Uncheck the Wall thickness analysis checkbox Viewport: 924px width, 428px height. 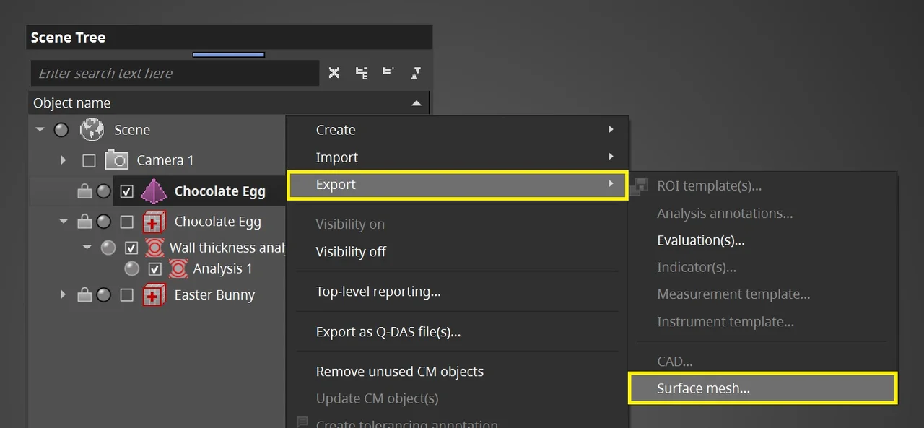(131, 248)
